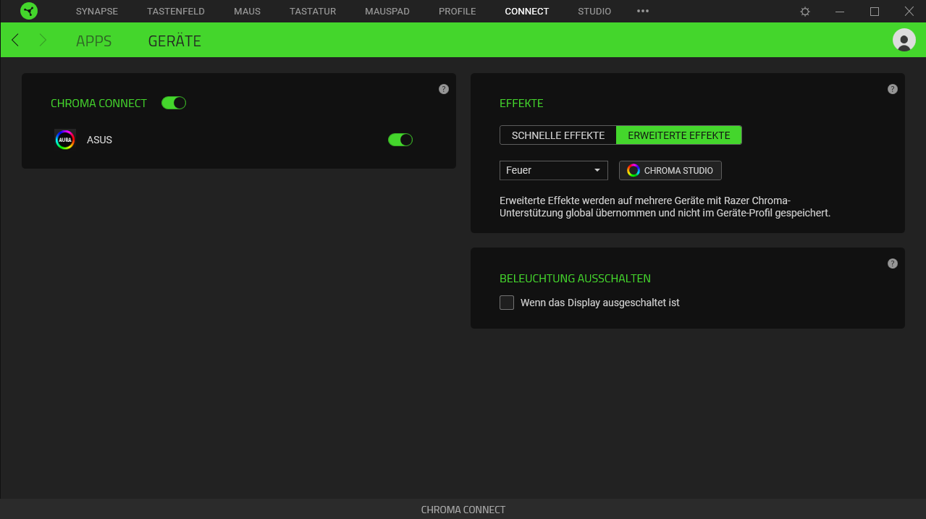Select the Mauspad tab
The width and height of the screenshot is (926, 519).
tap(387, 12)
